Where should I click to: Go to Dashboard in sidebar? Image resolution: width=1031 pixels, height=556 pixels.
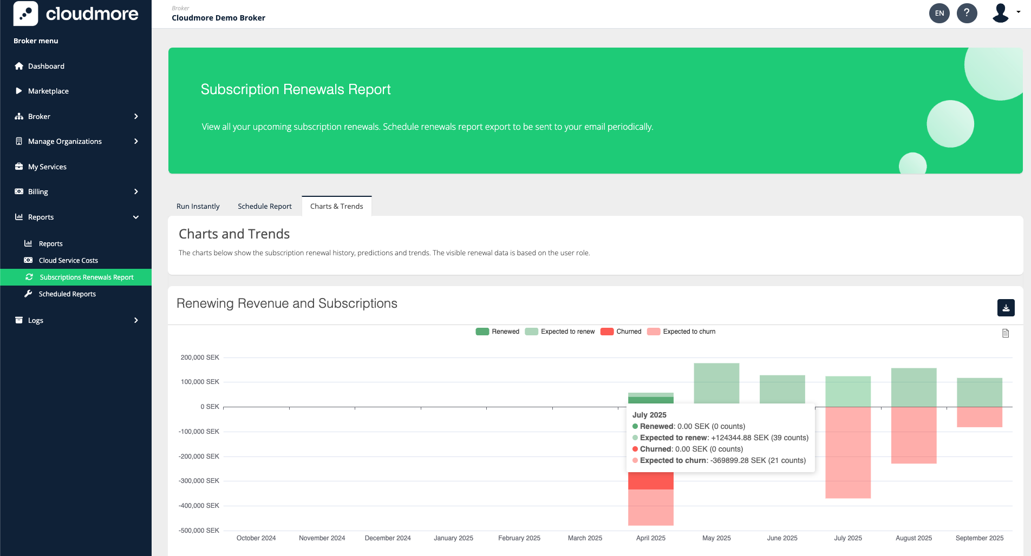[46, 66]
